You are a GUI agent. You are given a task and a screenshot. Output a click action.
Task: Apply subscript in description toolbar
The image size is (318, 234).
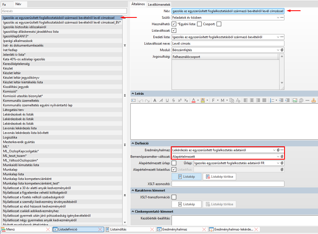(x=186, y=100)
